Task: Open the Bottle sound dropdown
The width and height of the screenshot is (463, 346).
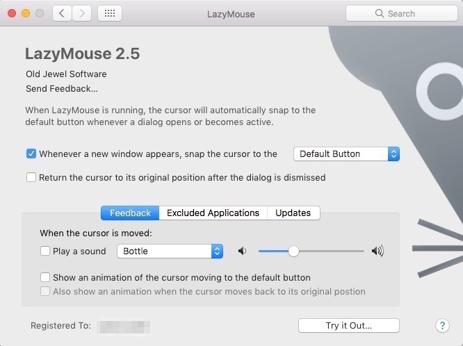Action: tap(170, 252)
